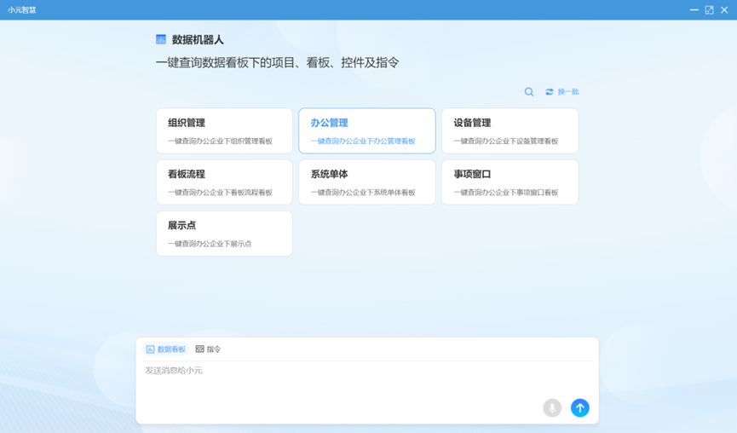Viewport: 737px width, 433px height.
Task: Close the 小元智慧 window
Action: [x=724, y=10]
